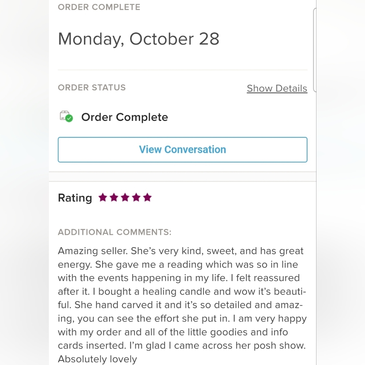Click the gray divider band above Rating
The image size is (365, 365).
182,177
